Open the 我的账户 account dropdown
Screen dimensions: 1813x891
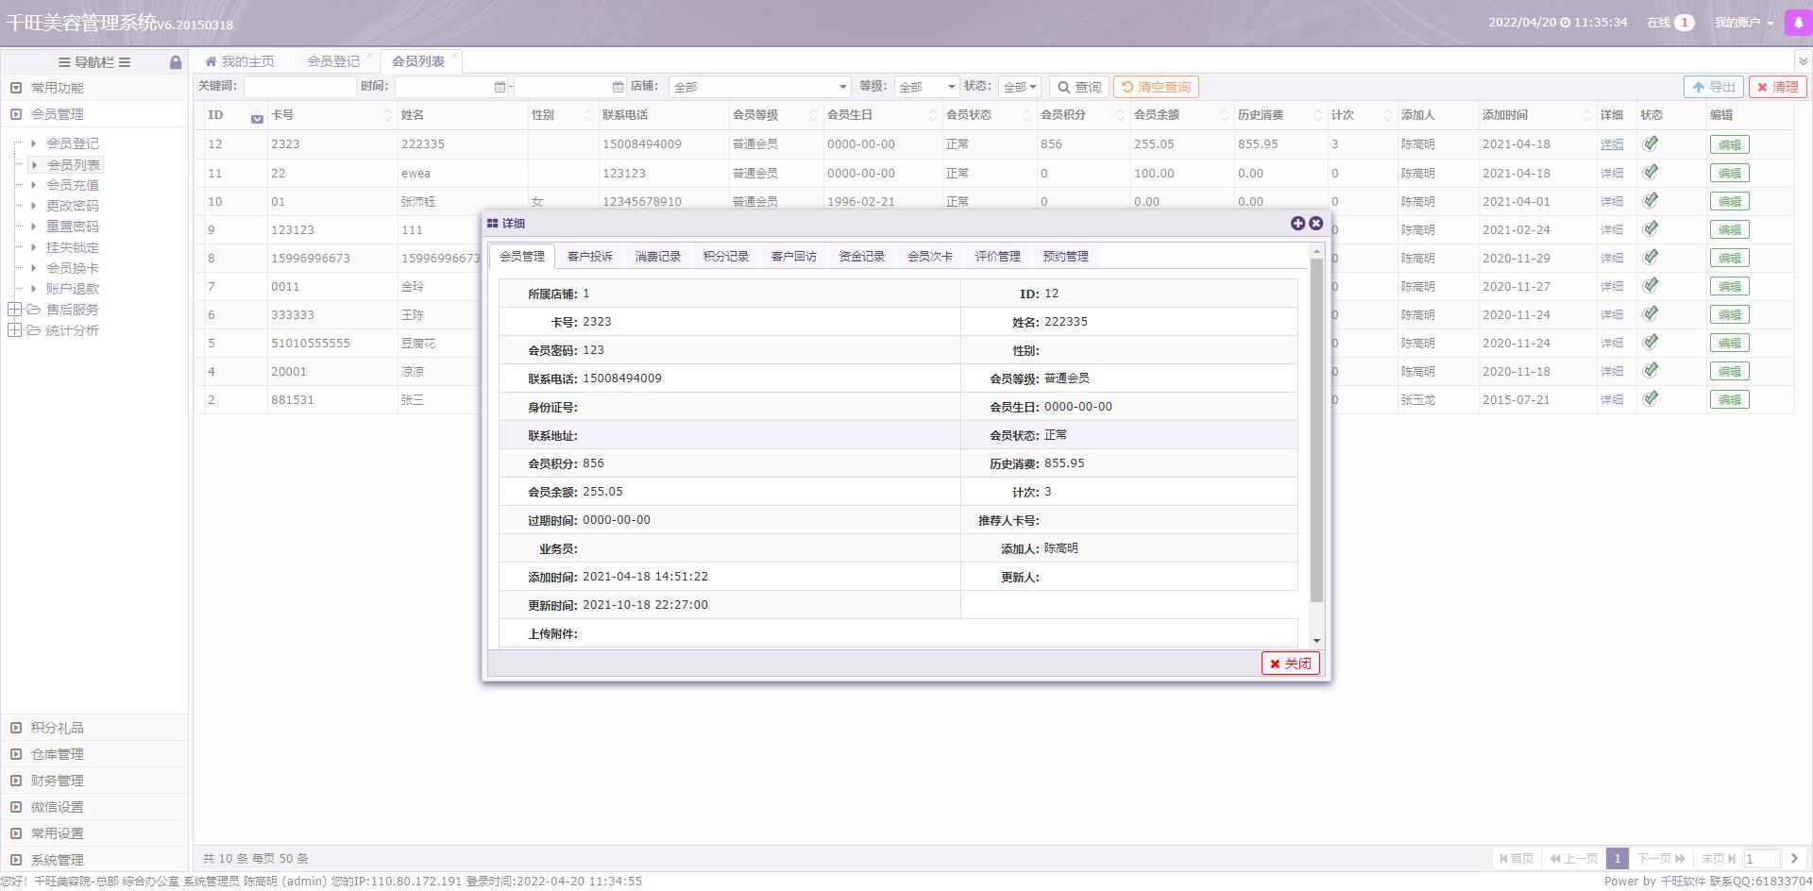[x=1743, y=23]
